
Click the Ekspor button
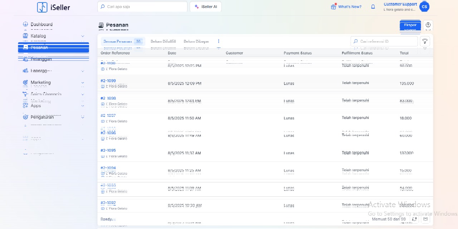pos(410,25)
